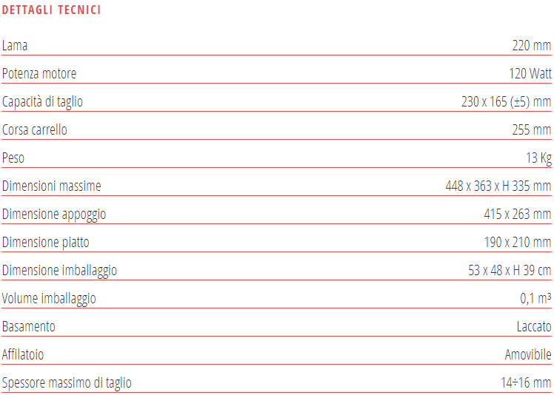Click the Amovibile value text
This screenshot has width=554, height=395.
click(528, 355)
